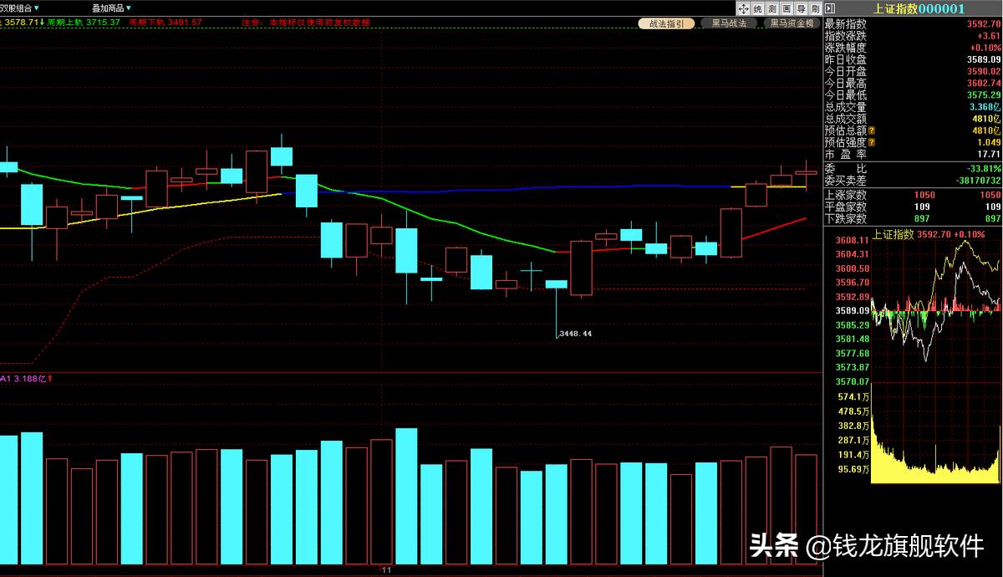Click the 11 date marker on time axis
Screen dimensions: 1003x577
click(x=385, y=570)
